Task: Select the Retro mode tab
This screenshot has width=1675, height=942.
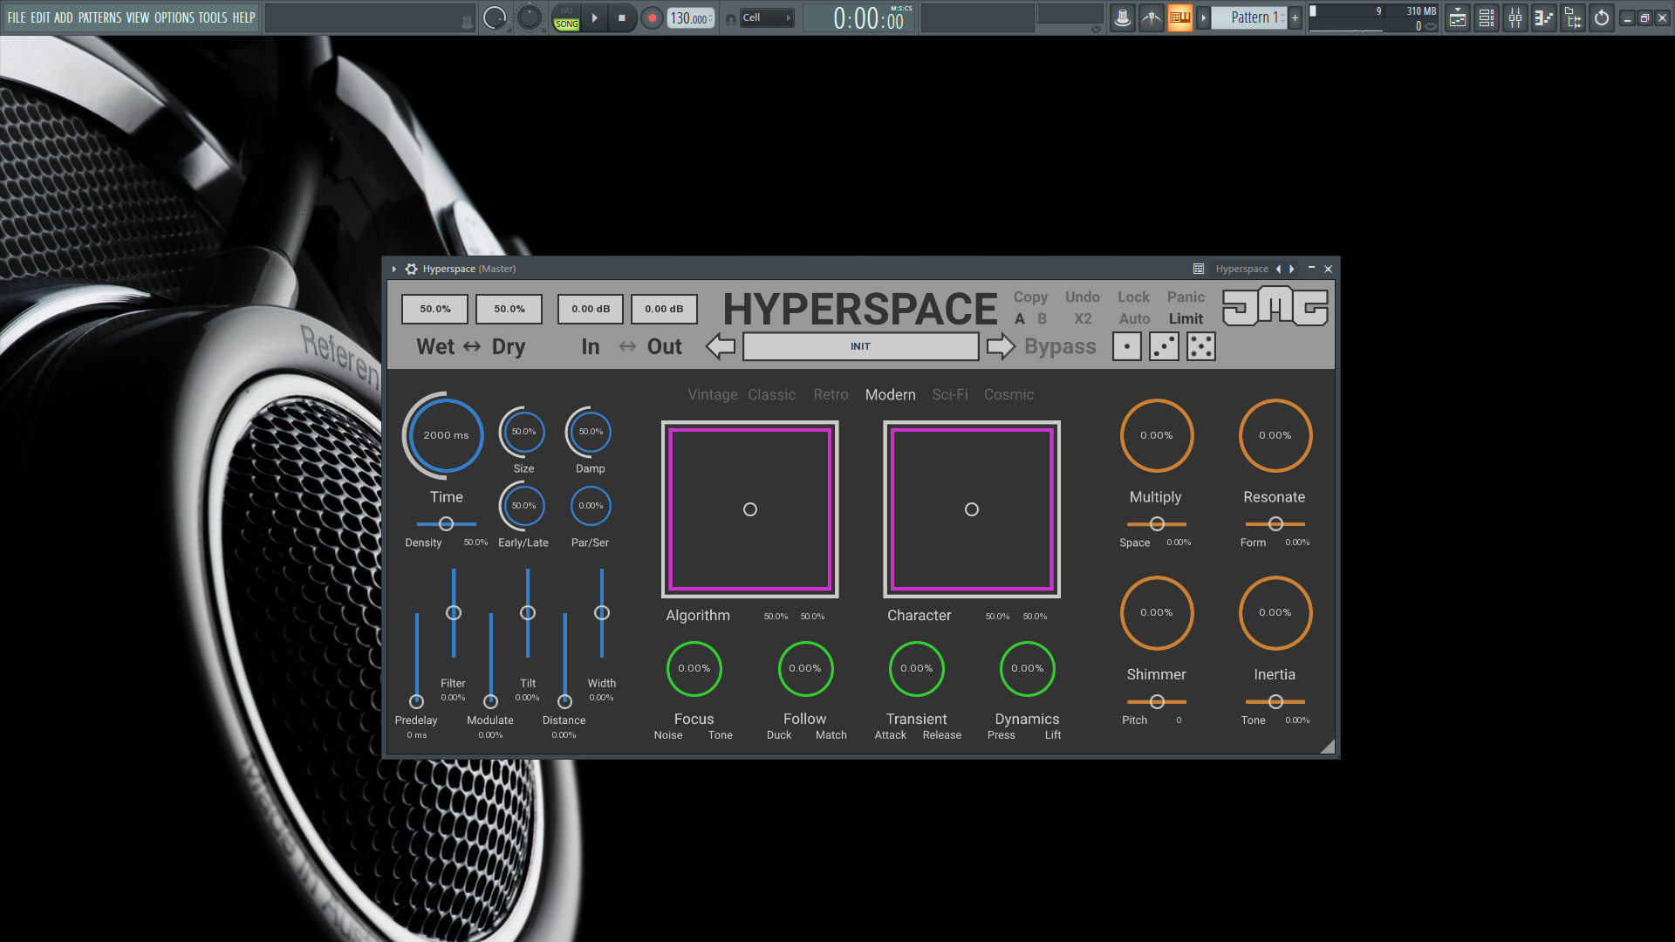Action: click(831, 395)
